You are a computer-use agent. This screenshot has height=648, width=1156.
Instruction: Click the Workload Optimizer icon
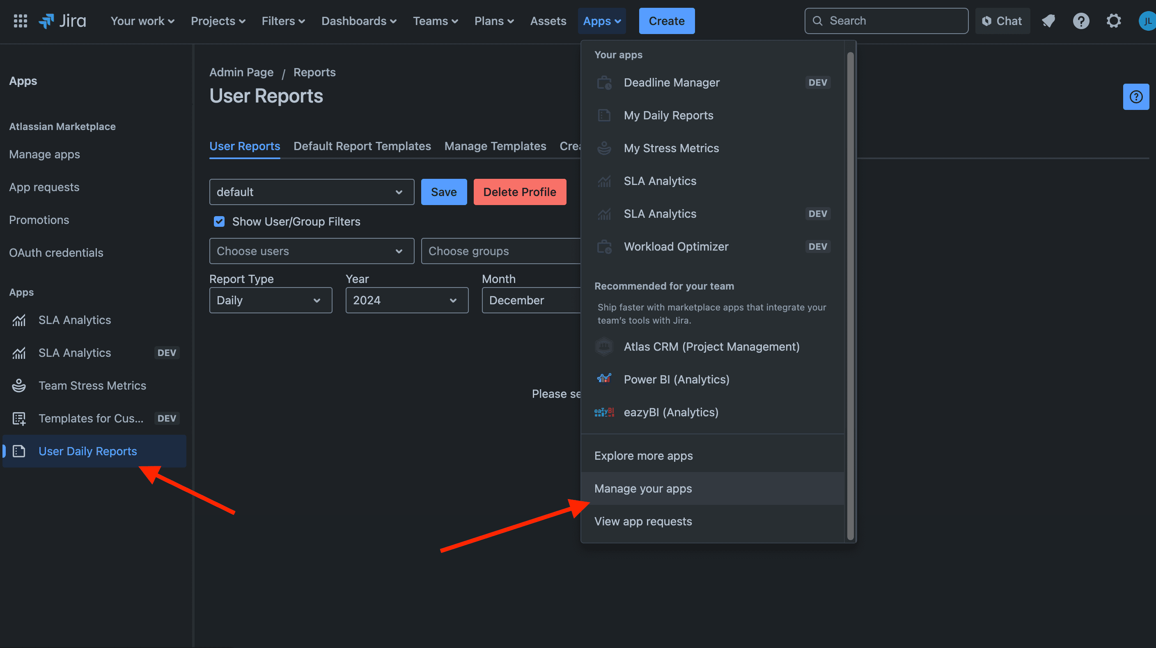[604, 246]
